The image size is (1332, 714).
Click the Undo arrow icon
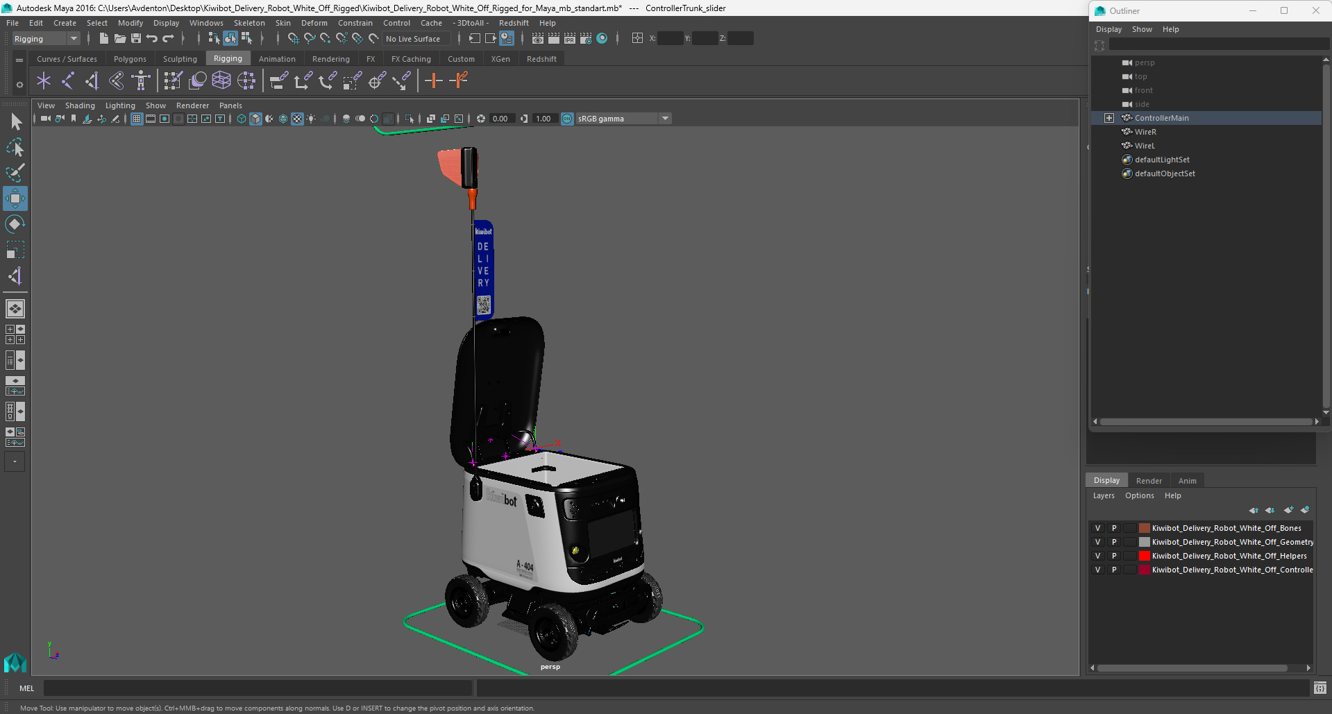click(152, 39)
